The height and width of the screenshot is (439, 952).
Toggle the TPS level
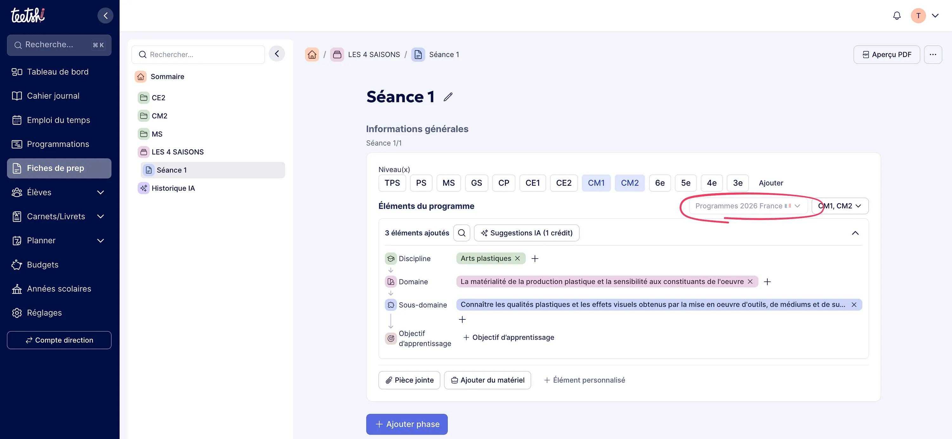coord(392,183)
